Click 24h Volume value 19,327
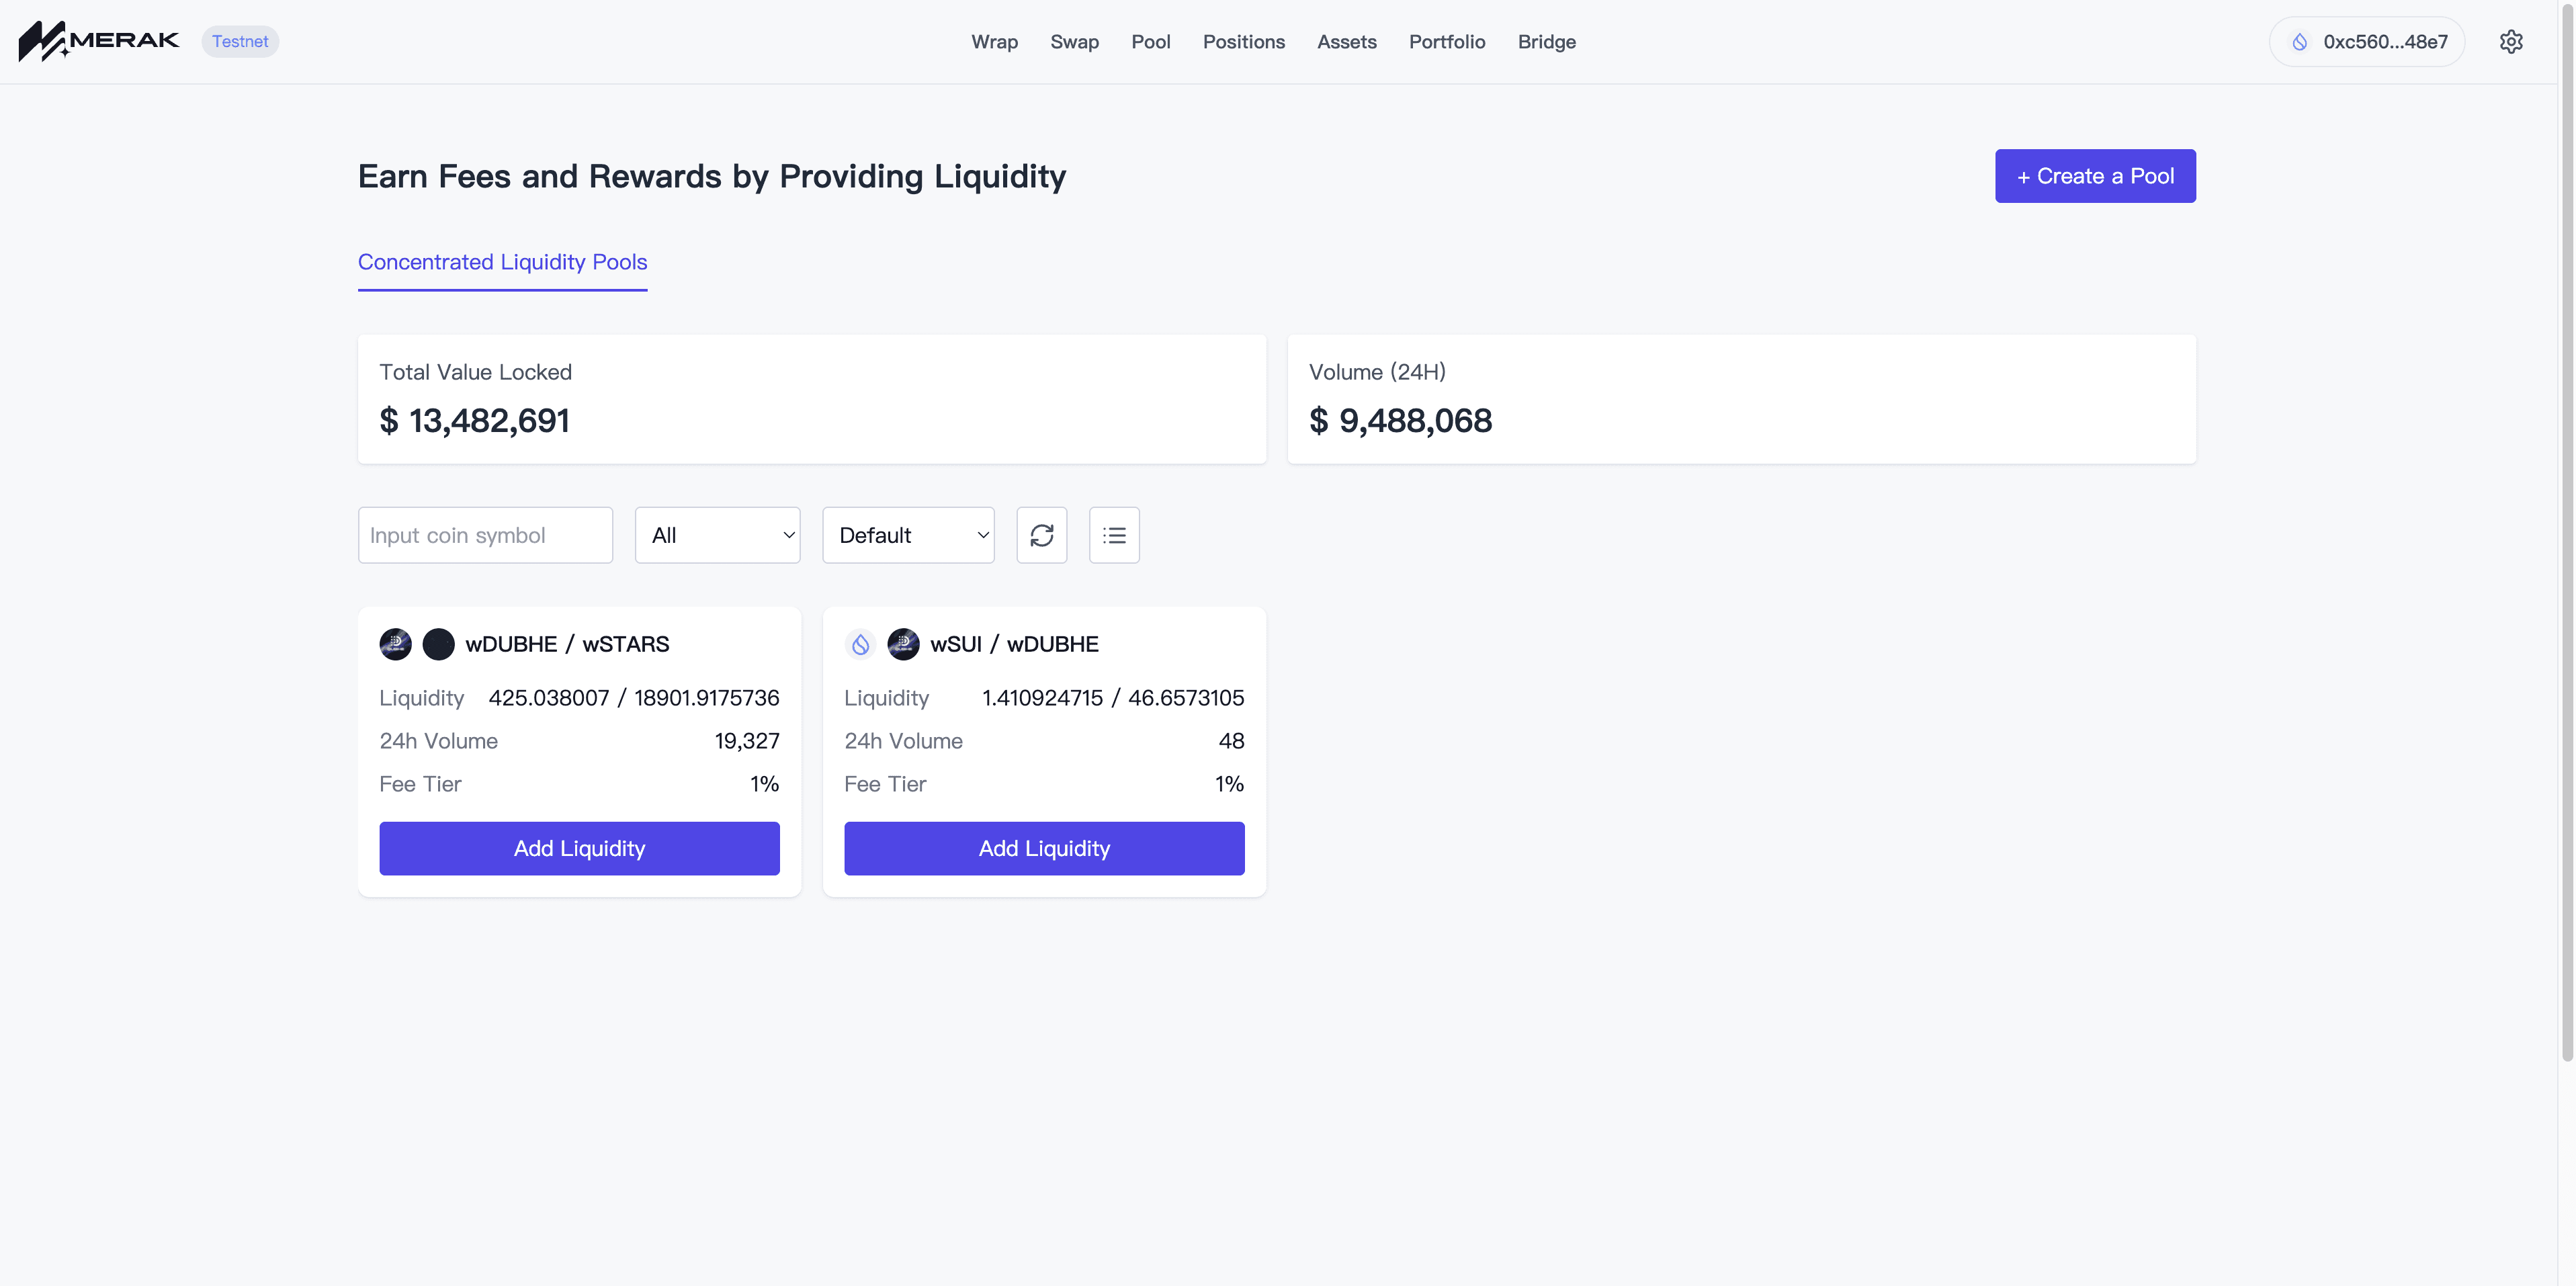Image resolution: width=2576 pixels, height=1286 pixels. (747, 741)
